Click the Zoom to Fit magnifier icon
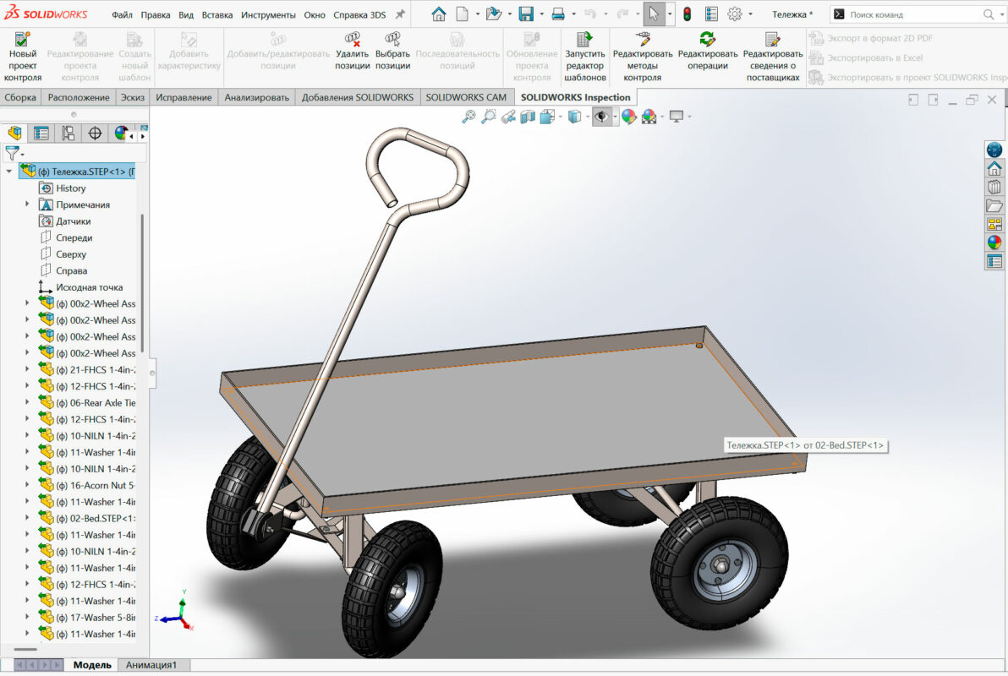 468,117
